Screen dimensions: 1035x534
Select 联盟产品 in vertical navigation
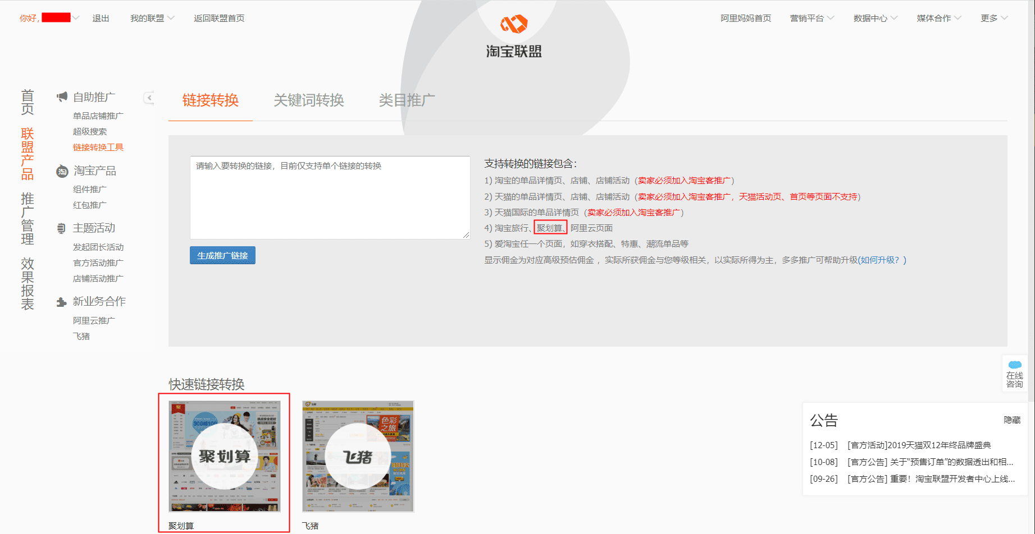(x=28, y=154)
